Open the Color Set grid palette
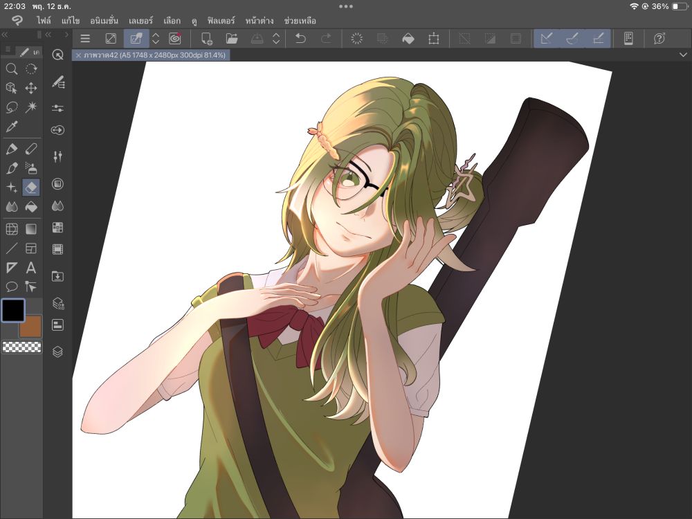 tap(58, 227)
